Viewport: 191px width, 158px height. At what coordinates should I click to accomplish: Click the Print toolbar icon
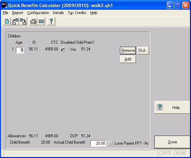(x=33, y=21)
